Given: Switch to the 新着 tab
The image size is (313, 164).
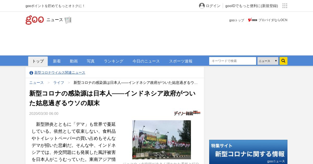Looking at the screenshot, I should tap(57, 61).
